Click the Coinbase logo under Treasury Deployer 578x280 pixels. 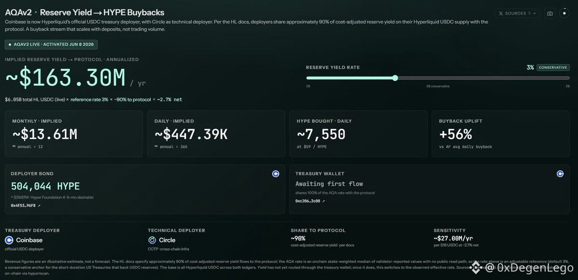(x=9, y=240)
